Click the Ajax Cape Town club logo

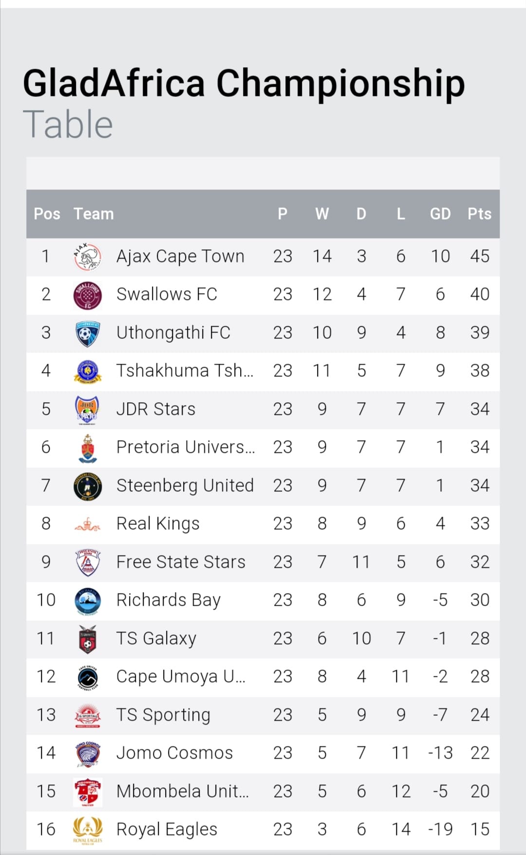(x=88, y=257)
